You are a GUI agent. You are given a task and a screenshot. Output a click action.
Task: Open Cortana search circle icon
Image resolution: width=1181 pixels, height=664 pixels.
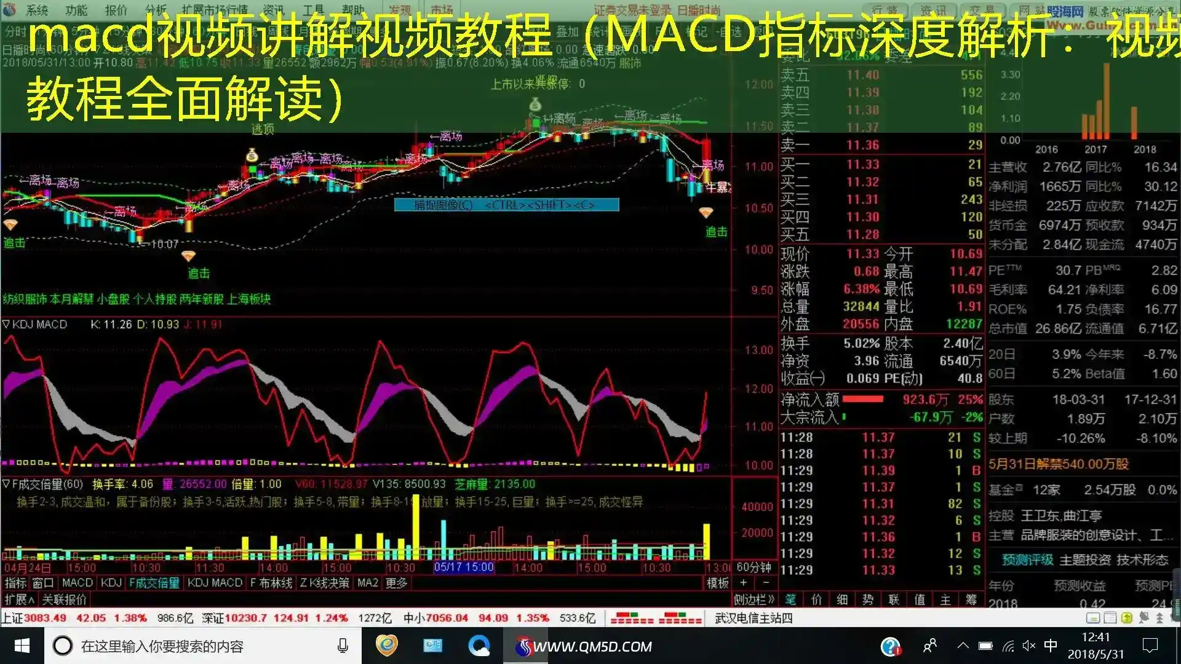pos(62,646)
